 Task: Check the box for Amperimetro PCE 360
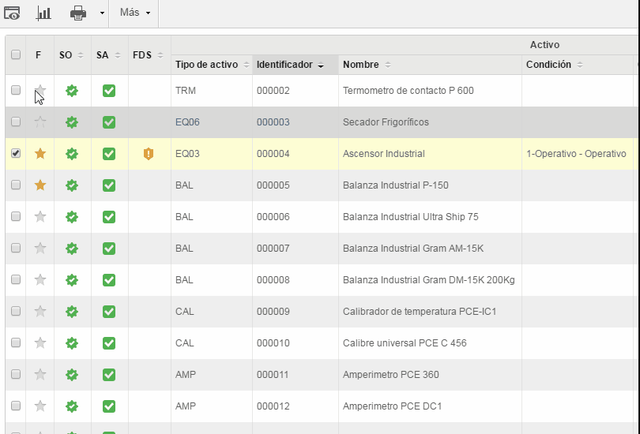(16, 374)
